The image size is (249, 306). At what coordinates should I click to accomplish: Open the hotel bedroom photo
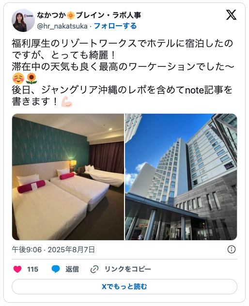pos(68,177)
